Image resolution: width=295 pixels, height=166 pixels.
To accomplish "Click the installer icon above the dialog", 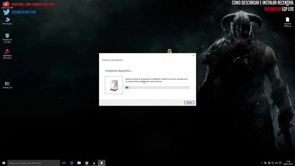I will click(x=170, y=51).
